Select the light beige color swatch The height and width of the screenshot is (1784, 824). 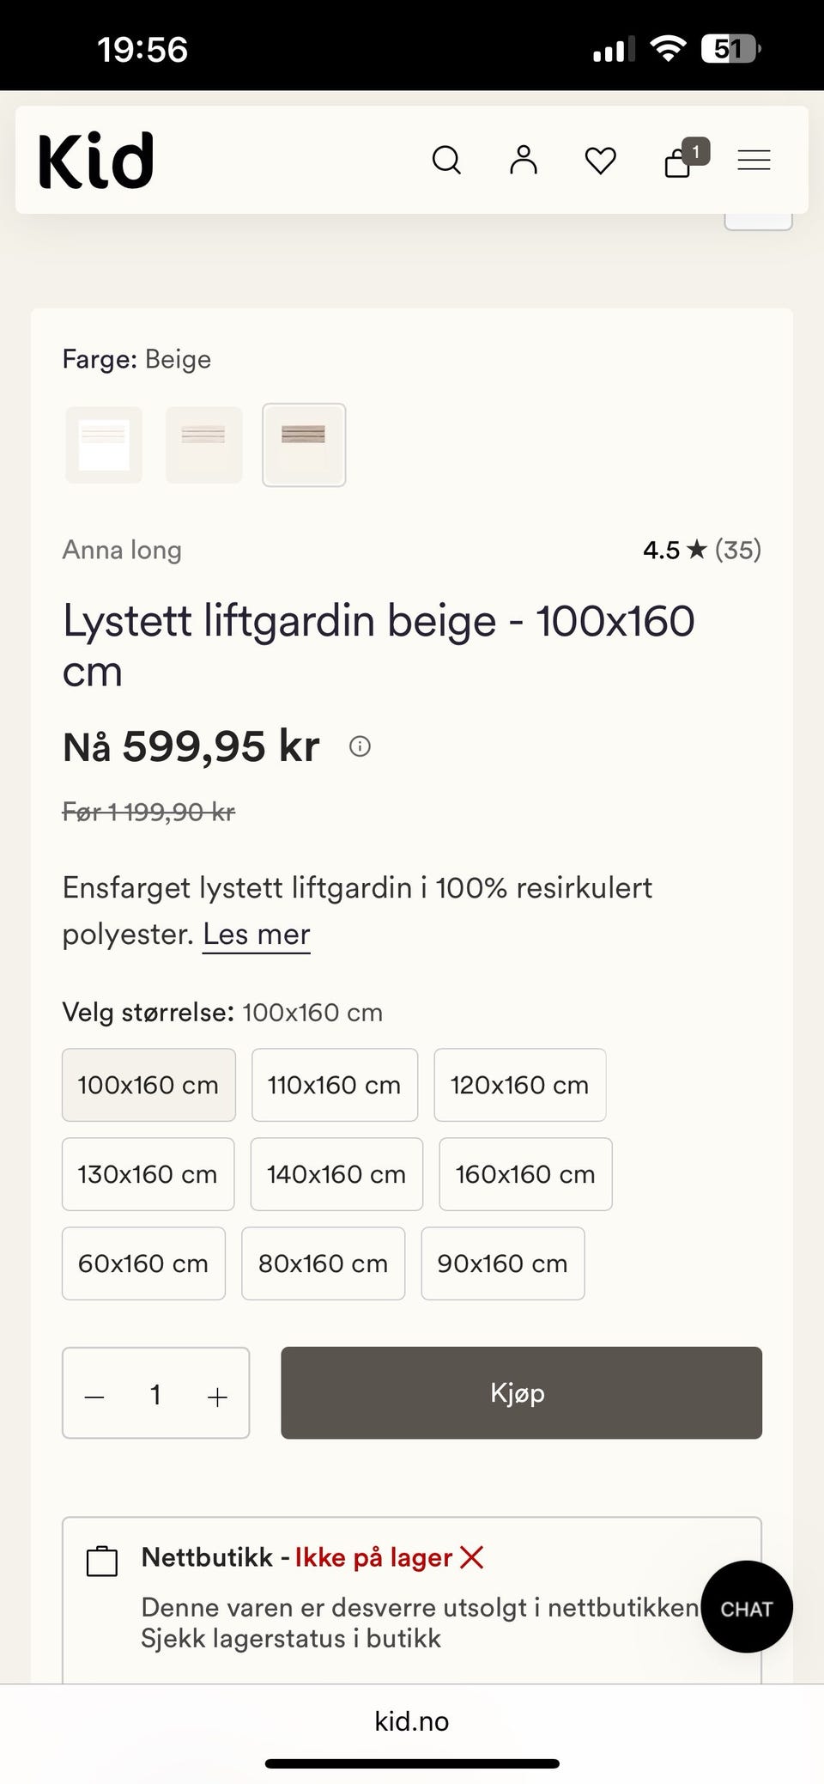click(204, 445)
